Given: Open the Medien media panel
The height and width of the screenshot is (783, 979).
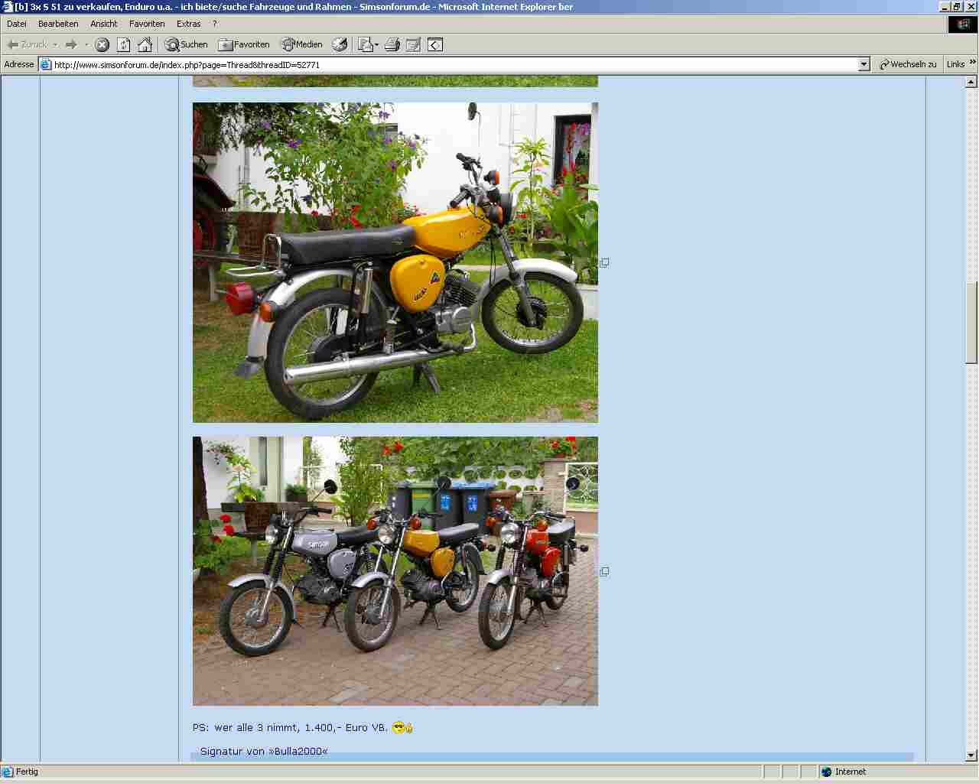Looking at the screenshot, I should click(x=301, y=45).
